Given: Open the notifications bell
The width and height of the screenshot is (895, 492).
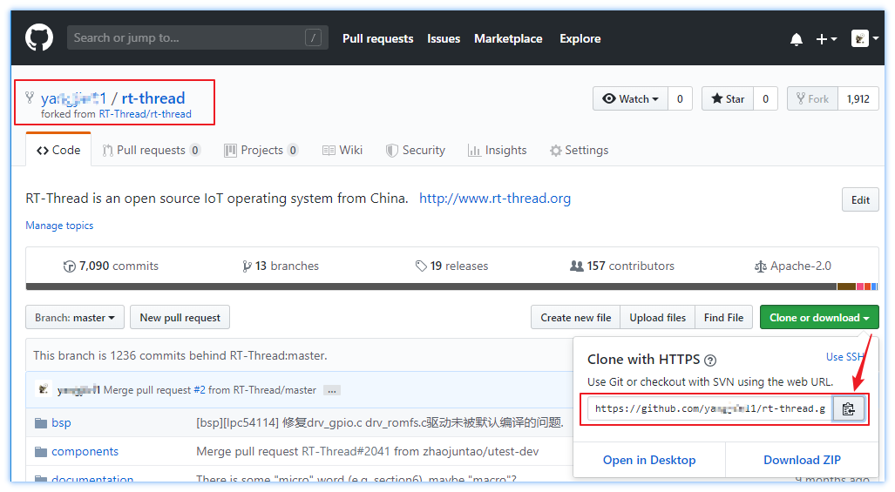Looking at the screenshot, I should pos(796,39).
